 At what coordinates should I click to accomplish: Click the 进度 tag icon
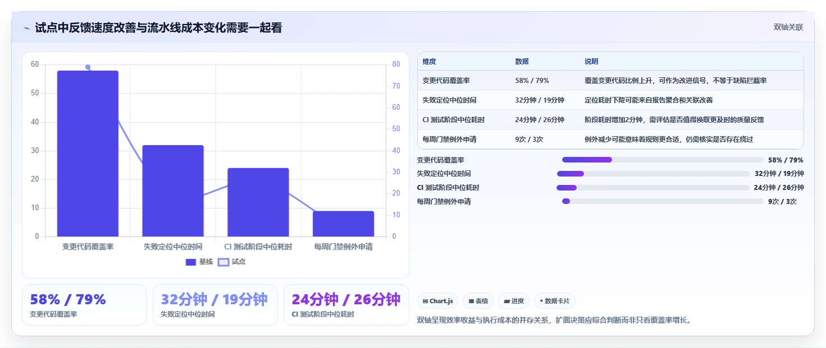pyautogui.click(x=507, y=301)
